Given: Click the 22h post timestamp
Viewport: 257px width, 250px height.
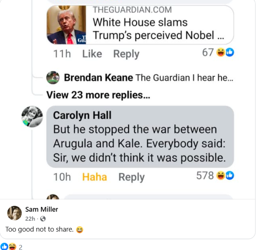Looking at the screenshot, I should 30,219.
